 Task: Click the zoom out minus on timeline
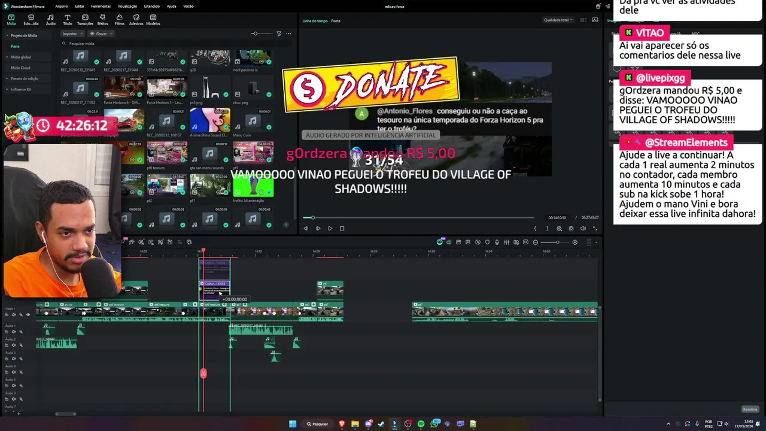pos(535,242)
